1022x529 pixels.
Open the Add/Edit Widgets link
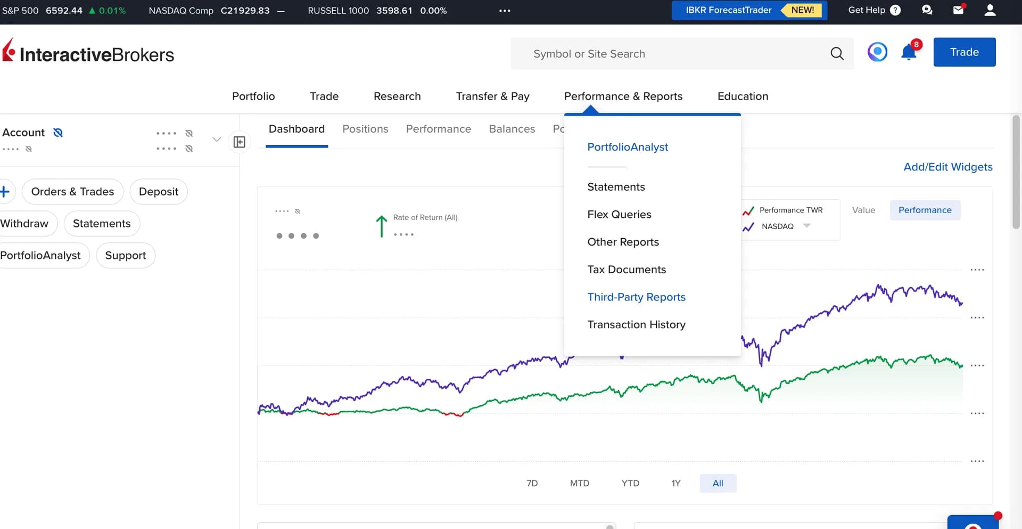948,167
